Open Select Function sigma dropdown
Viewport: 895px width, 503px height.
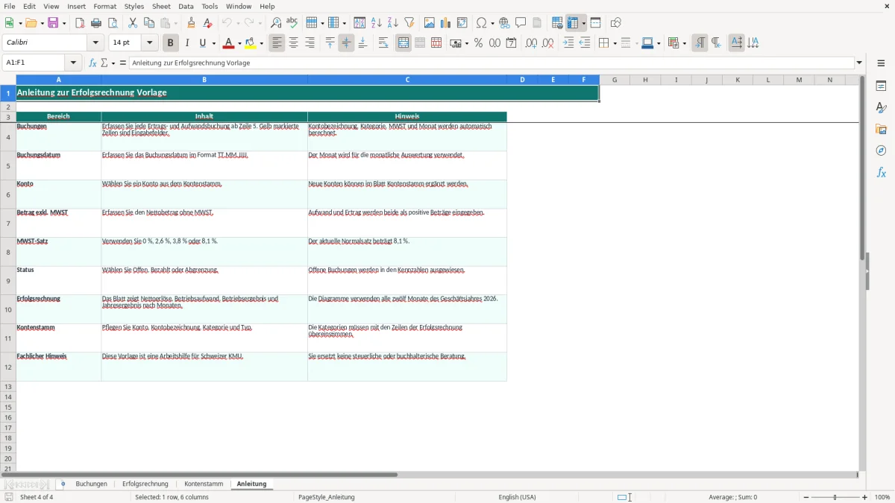click(x=112, y=63)
